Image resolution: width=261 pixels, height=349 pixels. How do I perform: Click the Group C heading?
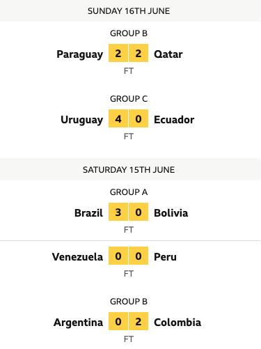pyautogui.click(x=129, y=99)
